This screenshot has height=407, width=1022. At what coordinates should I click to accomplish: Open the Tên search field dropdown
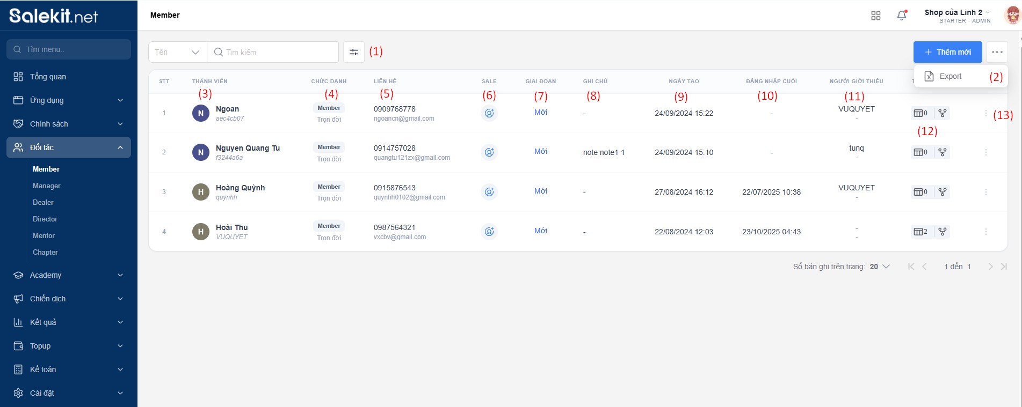[x=177, y=52]
